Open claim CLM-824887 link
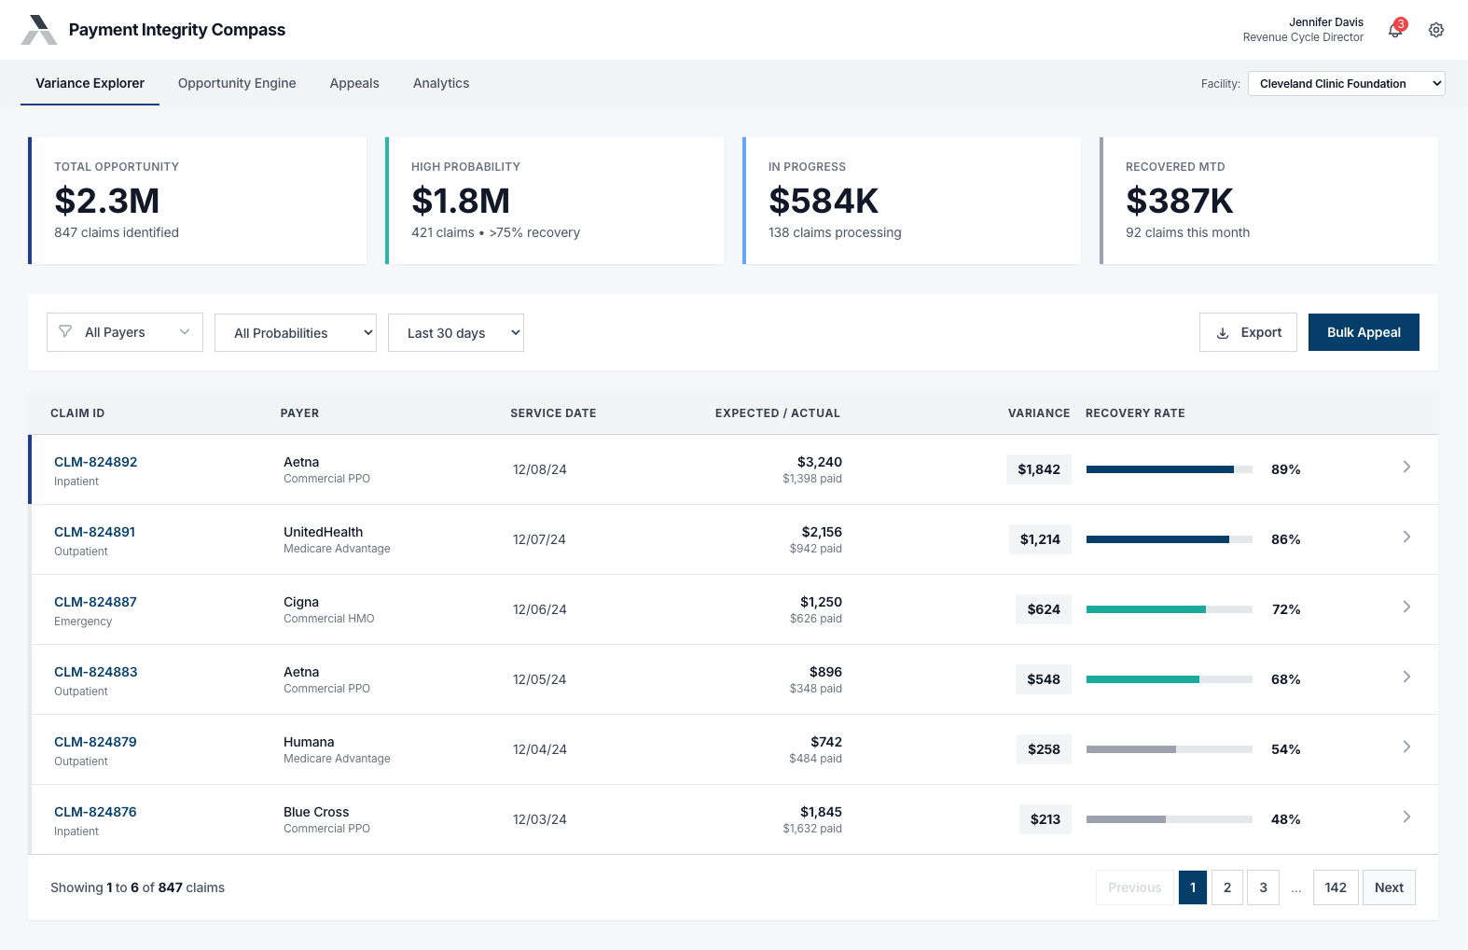1468x950 pixels. coord(95,602)
